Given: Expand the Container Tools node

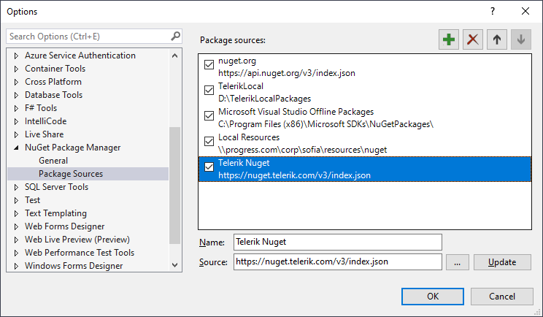Looking at the screenshot, I should [x=16, y=69].
